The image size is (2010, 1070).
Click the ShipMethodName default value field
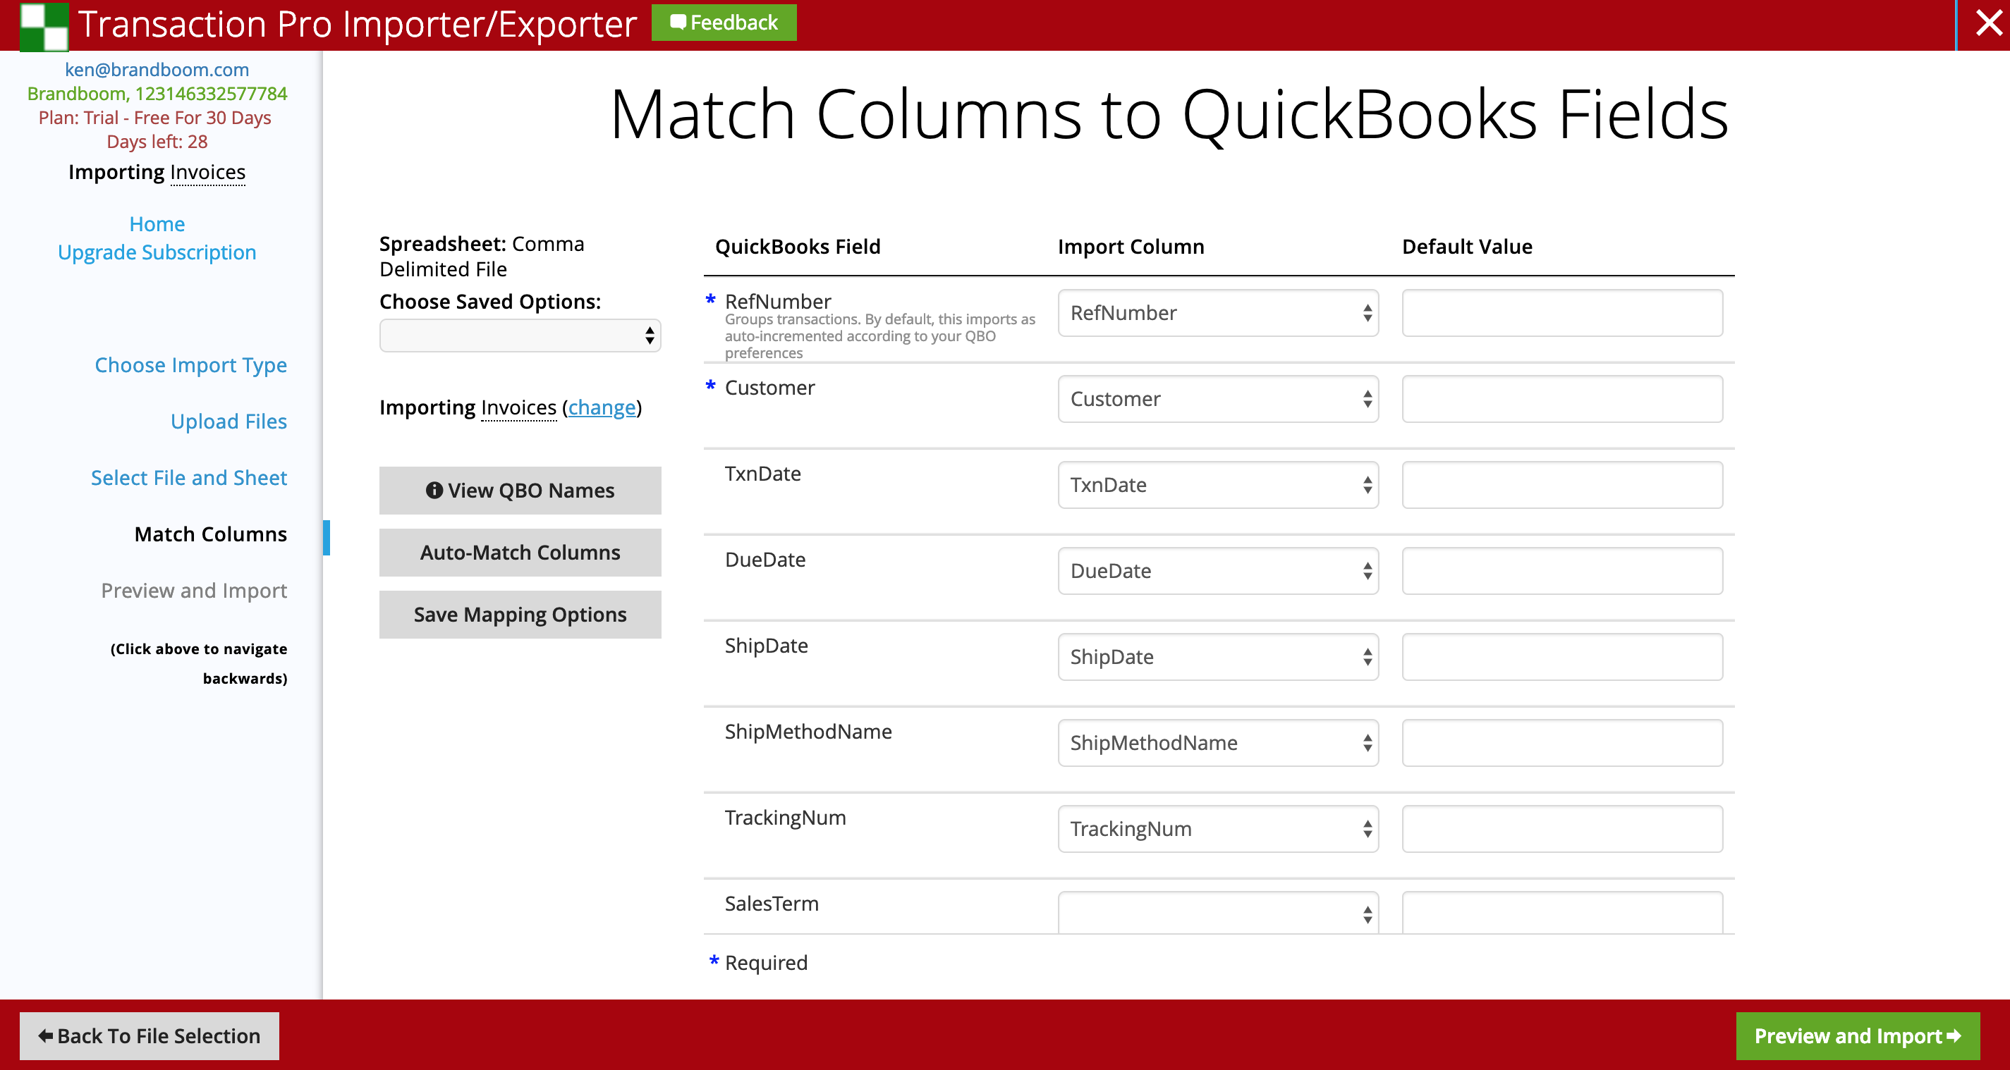tap(1562, 742)
